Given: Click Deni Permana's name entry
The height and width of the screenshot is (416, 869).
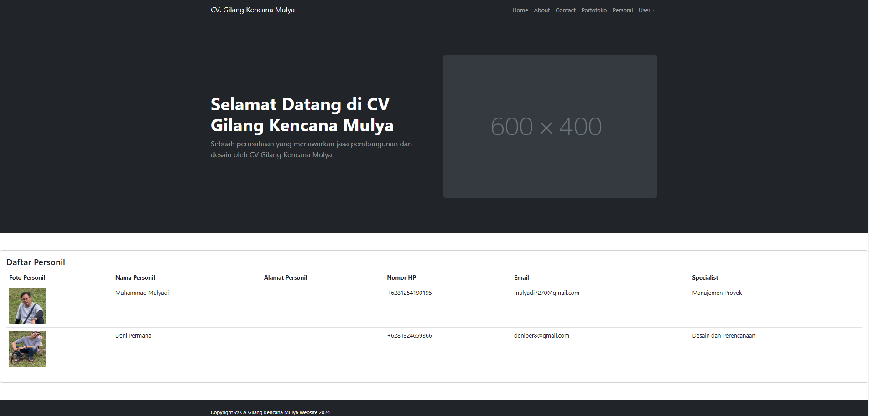Looking at the screenshot, I should pyautogui.click(x=133, y=335).
